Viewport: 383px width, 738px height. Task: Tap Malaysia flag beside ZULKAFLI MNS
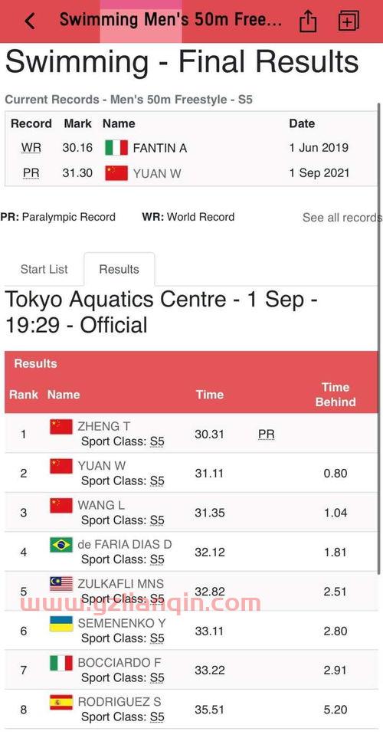click(x=61, y=584)
